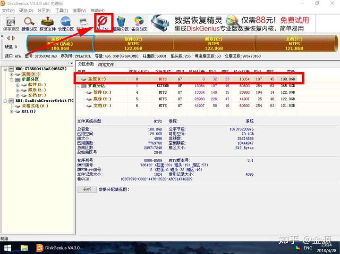340x254 pixels.
Task: Select the Entertainment (E:) partition bar segment
Action: (x=214, y=43)
